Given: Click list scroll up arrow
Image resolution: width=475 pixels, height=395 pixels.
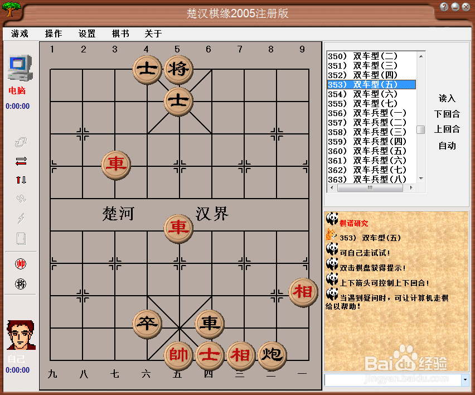Looking at the screenshot, I should pyautogui.click(x=421, y=56).
